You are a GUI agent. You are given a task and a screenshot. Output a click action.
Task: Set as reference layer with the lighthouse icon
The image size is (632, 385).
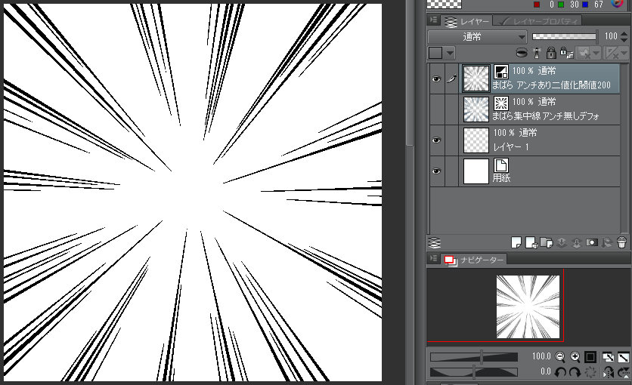tap(537, 53)
